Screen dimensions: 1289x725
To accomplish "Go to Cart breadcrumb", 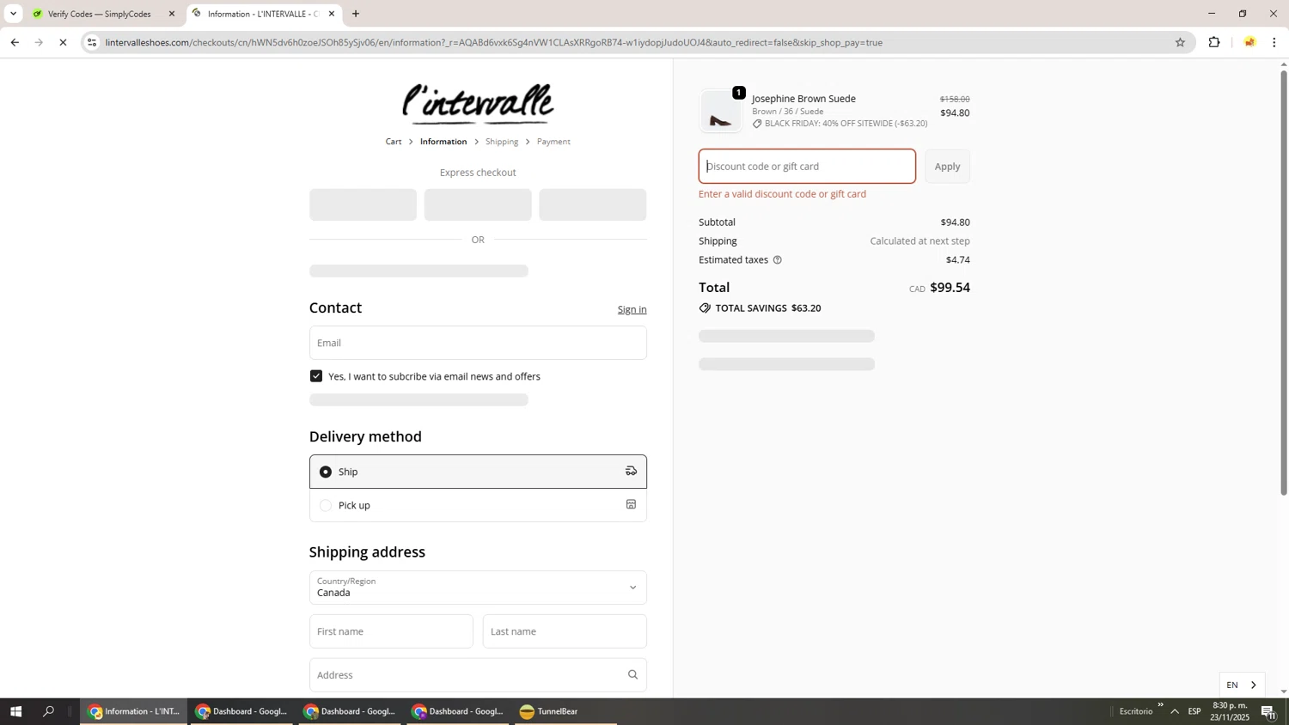I will tap(394, 142).
